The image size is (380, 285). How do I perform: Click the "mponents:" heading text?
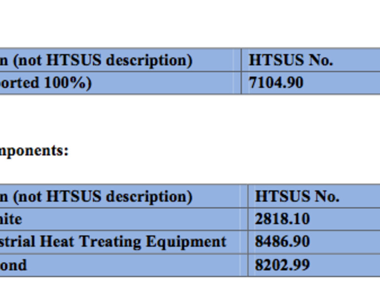coord(34,150)
